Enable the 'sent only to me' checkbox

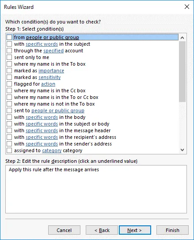tap(9, 57)
